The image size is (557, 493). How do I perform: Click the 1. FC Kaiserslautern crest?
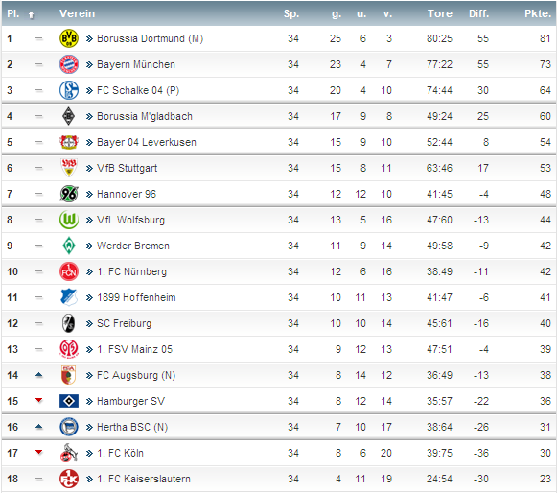(x=69, y=479)
